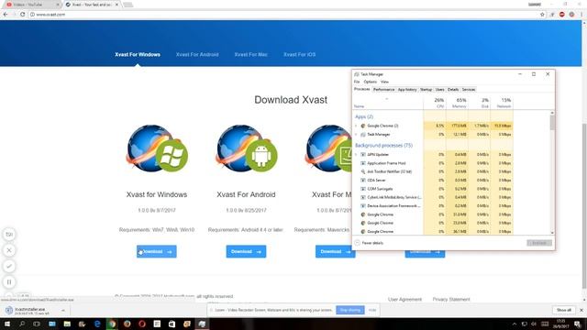587x330 pixels.
Task: Open Opera from the taskbar
Action: (x=142, y=324)
